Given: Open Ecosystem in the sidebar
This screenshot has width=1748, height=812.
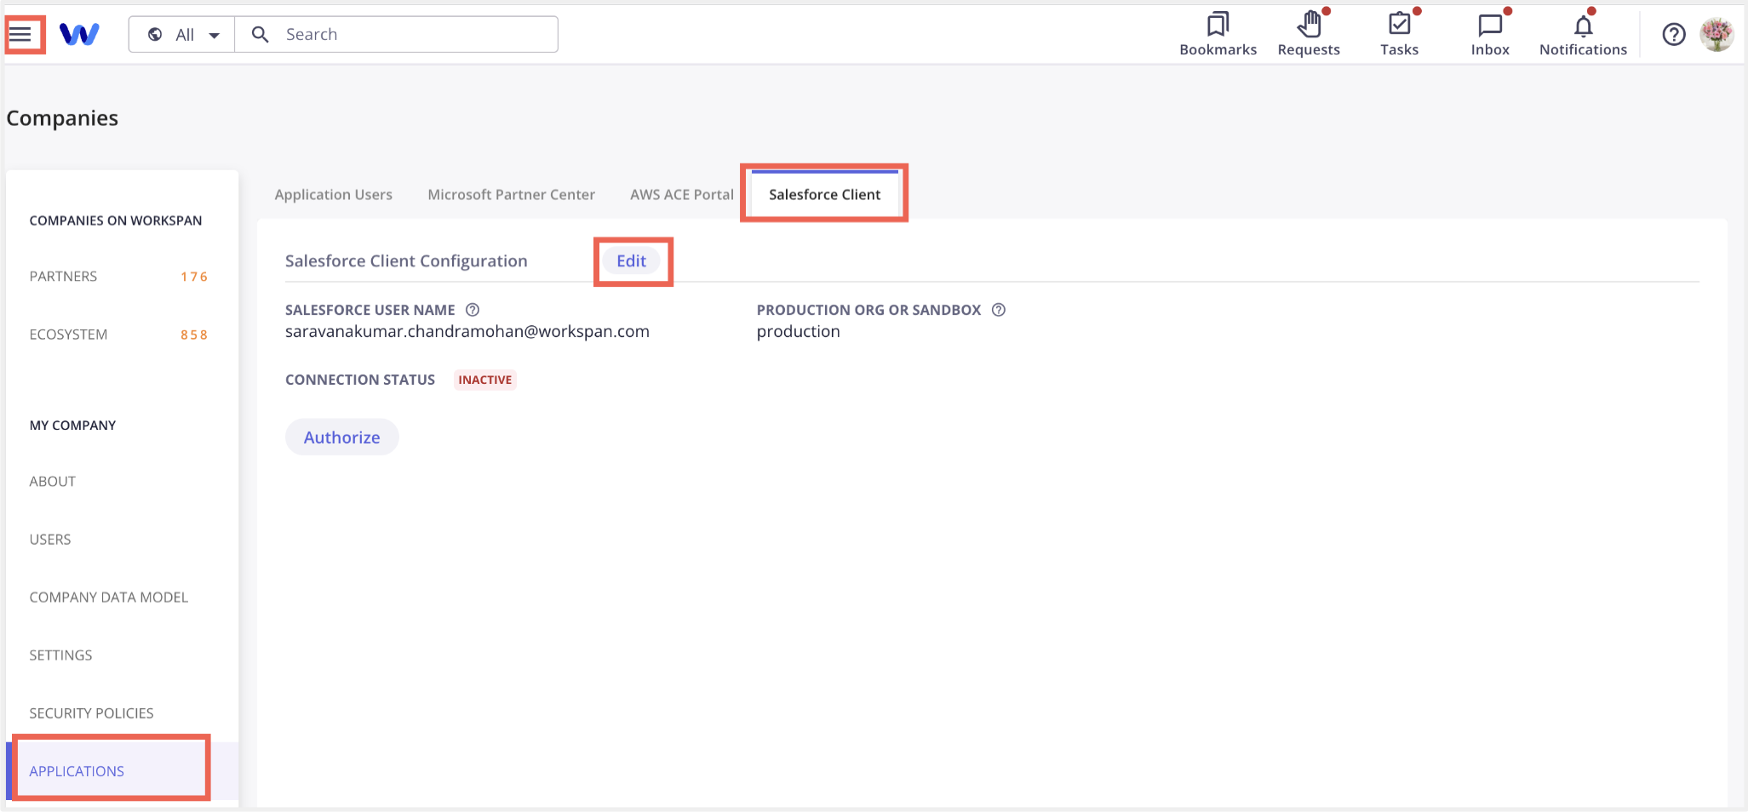Looking at the screenshot, I should 122,335.
